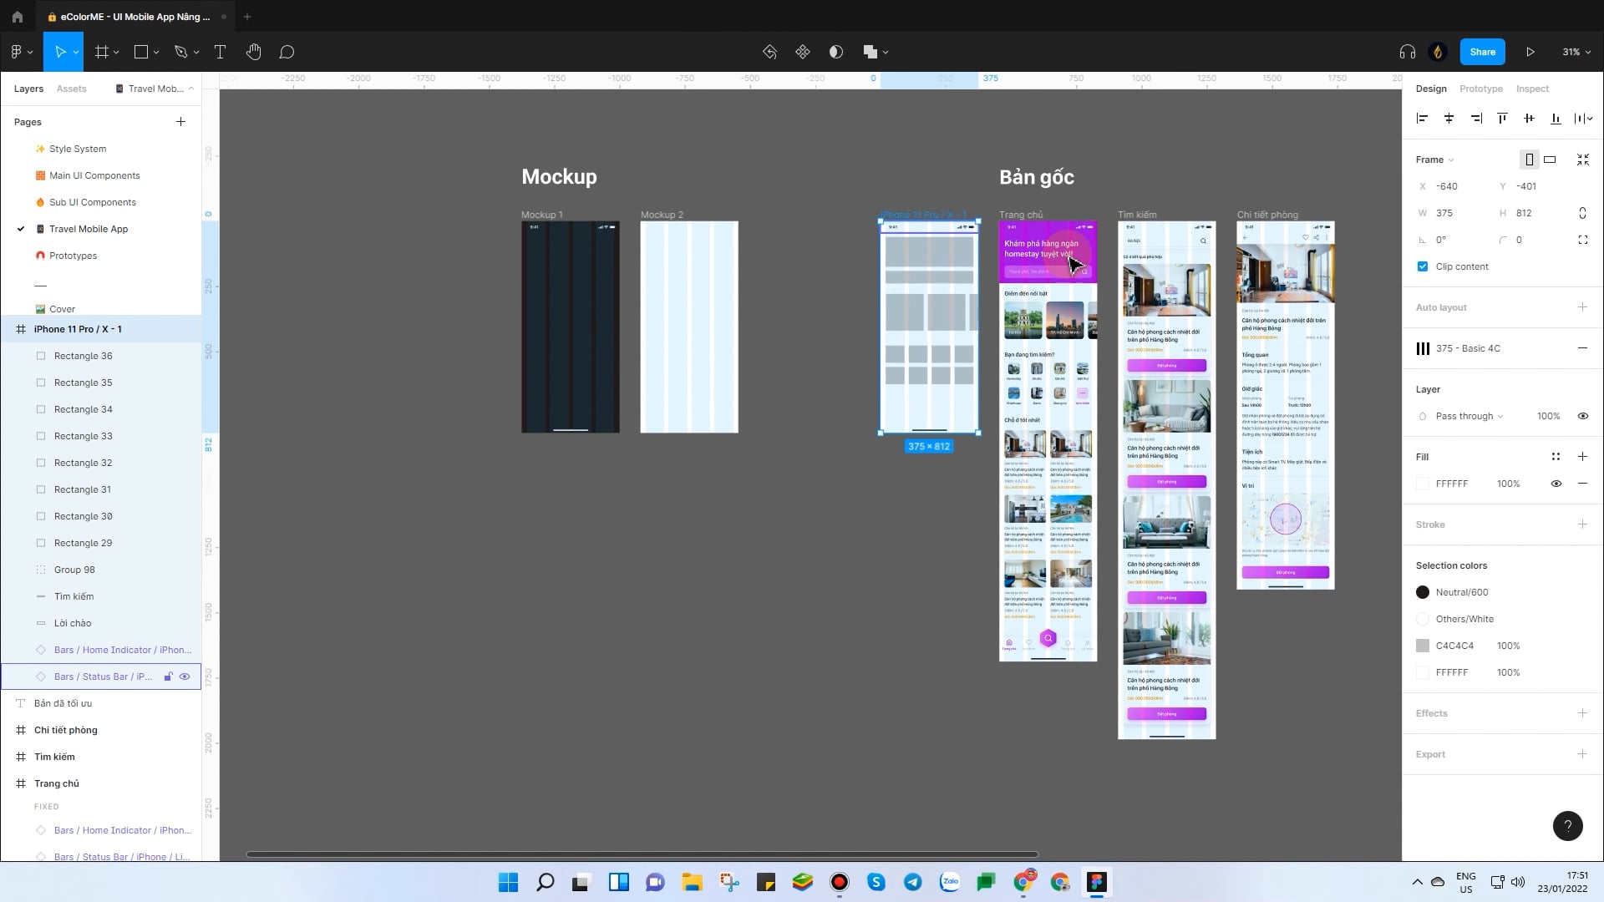Select the Pen tool
Screen dimensions: 1604x902
click(180, 52)
